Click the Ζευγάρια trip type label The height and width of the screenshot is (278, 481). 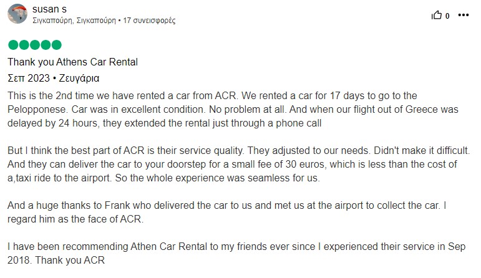79,78
